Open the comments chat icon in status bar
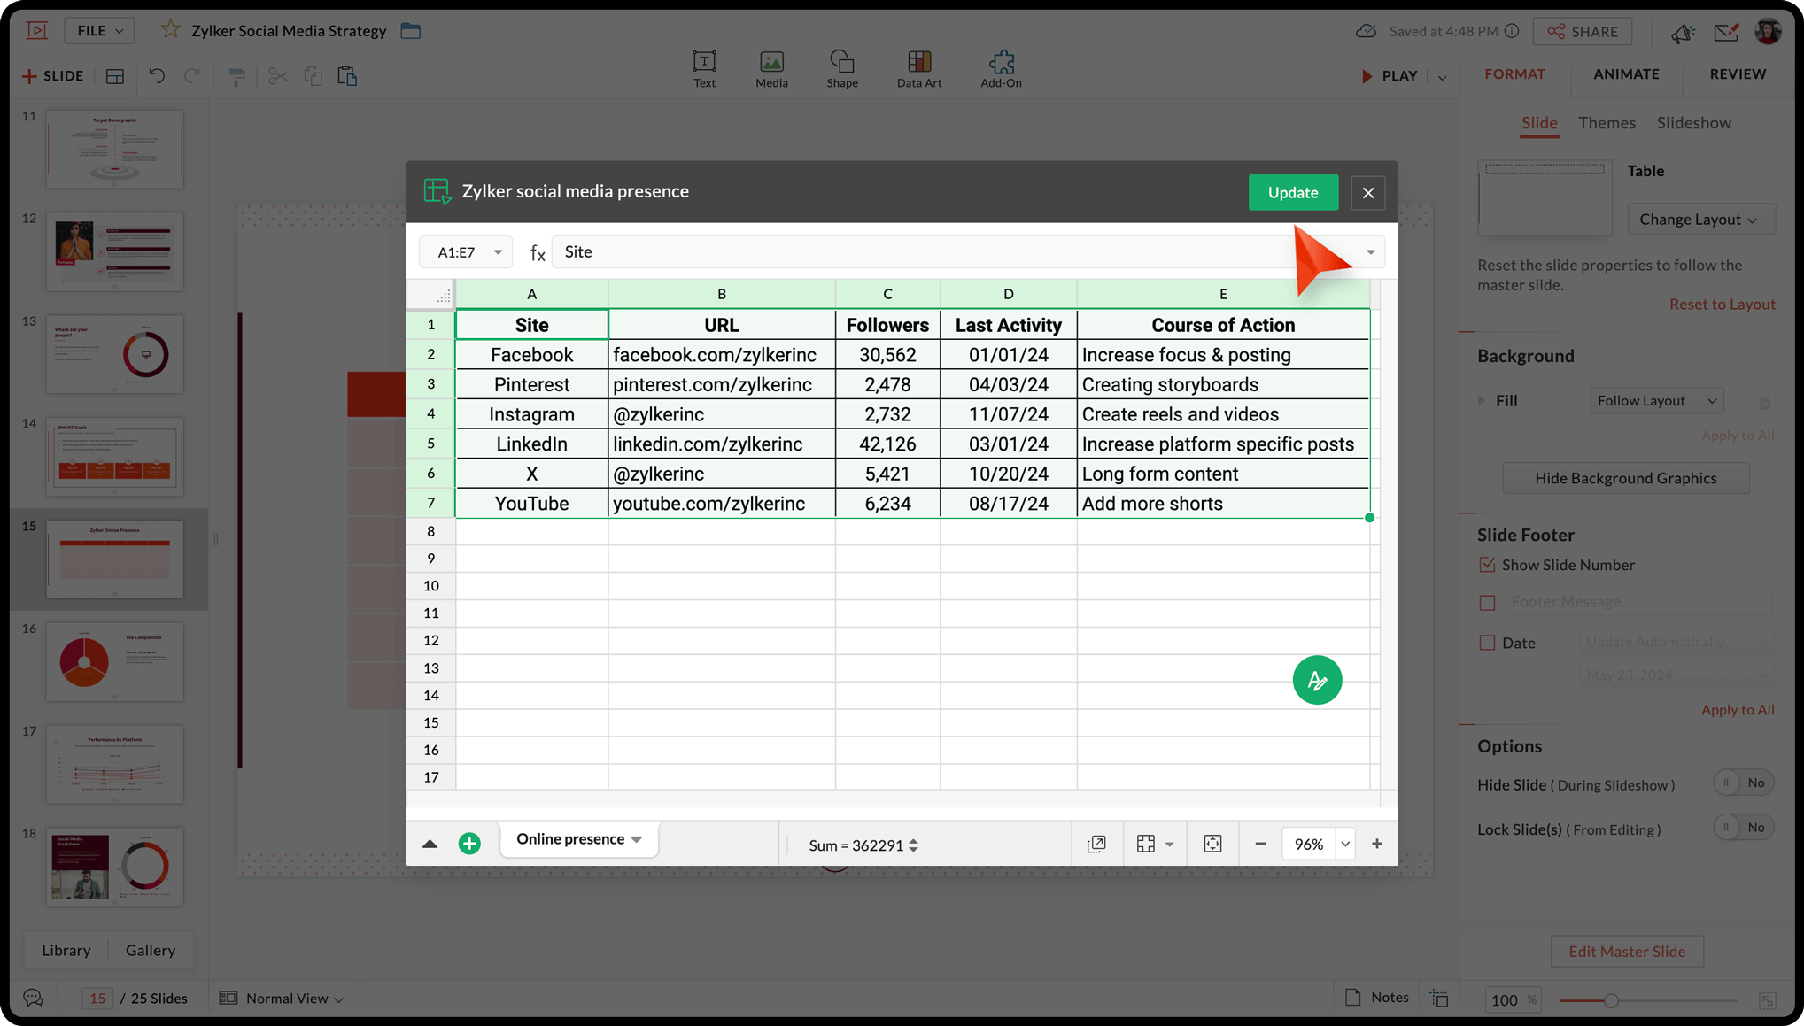 33,998
